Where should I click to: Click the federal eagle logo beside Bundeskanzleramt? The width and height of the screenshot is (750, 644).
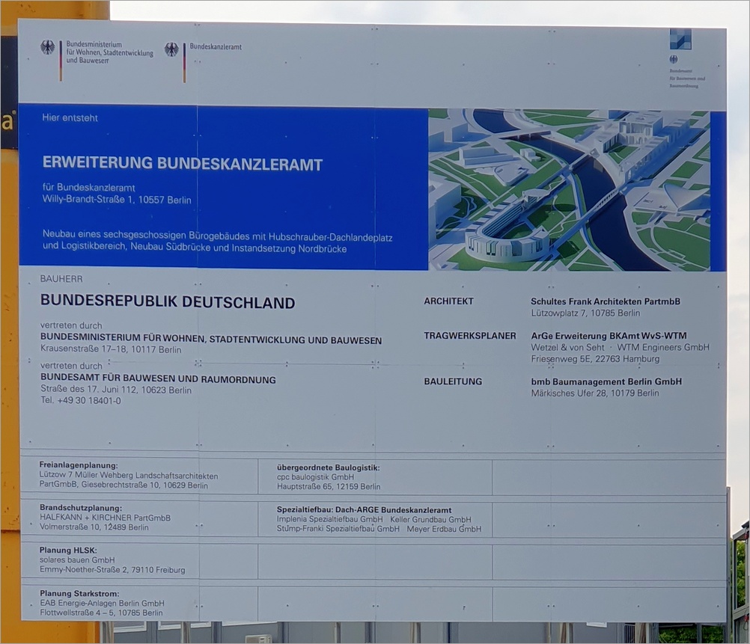(x=171, y=49)
